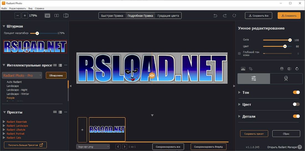
Task: Zoom out with the minus button
Action: pyautogui.click(x=18, y=16)
